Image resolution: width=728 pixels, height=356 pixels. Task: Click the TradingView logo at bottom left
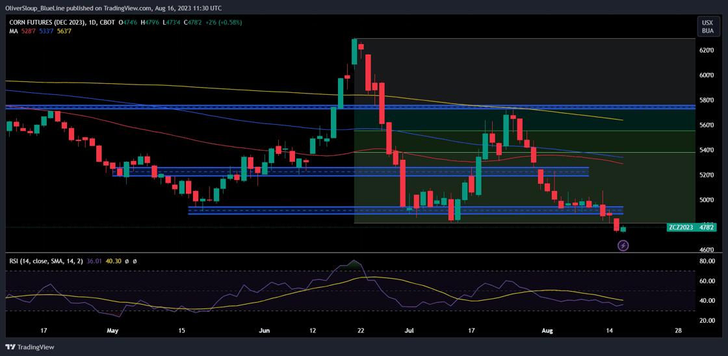point(30,347)
